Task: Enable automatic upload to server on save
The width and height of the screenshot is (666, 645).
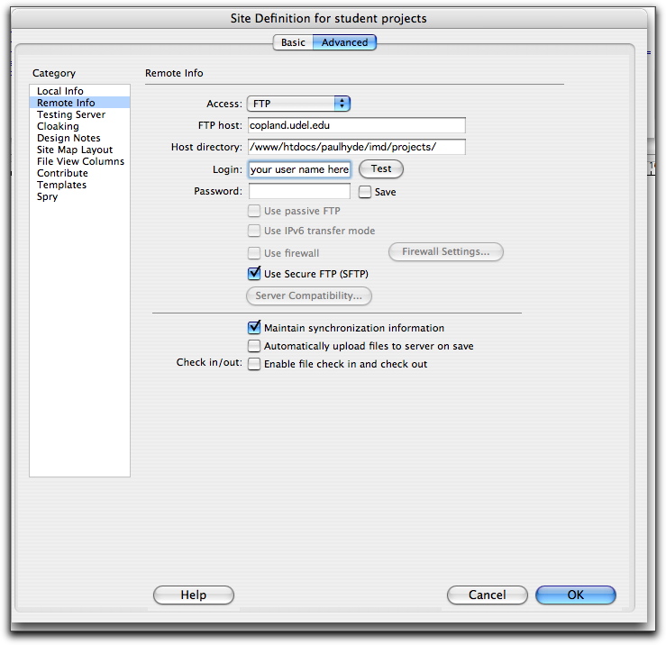Action: 254,346
